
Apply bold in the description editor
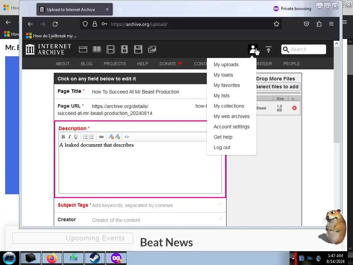(x=63, y=137)
